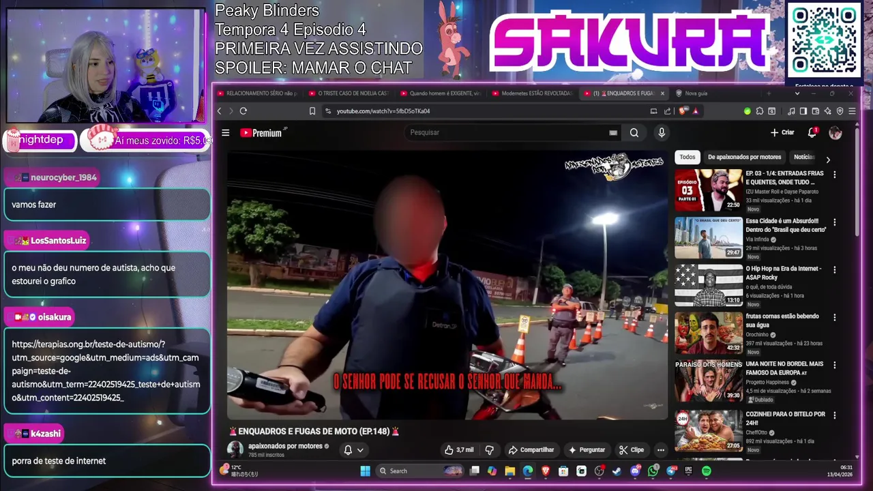Viewport: 873px width, 491px height.
Task: Open 'apaixonados por motores' channel link
Action: point(285,446)
